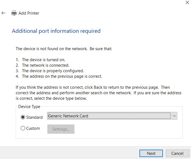Viewport: 191px width, 159px height.
Task: Proceed with the Next button
Action: 151,153
